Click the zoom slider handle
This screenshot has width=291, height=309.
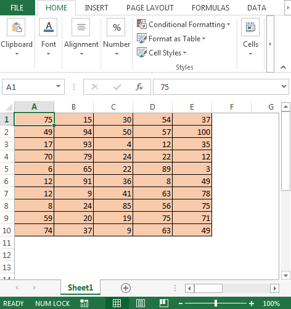216,303
